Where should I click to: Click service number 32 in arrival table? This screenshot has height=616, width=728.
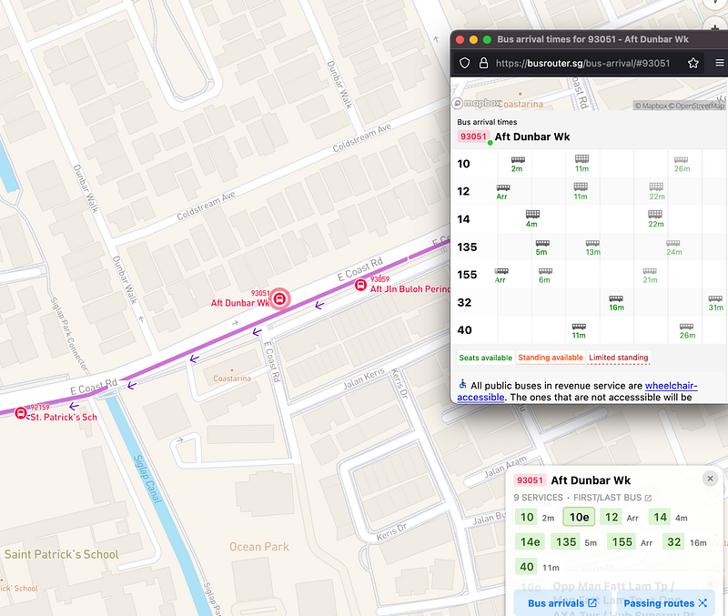pos(464,303)
